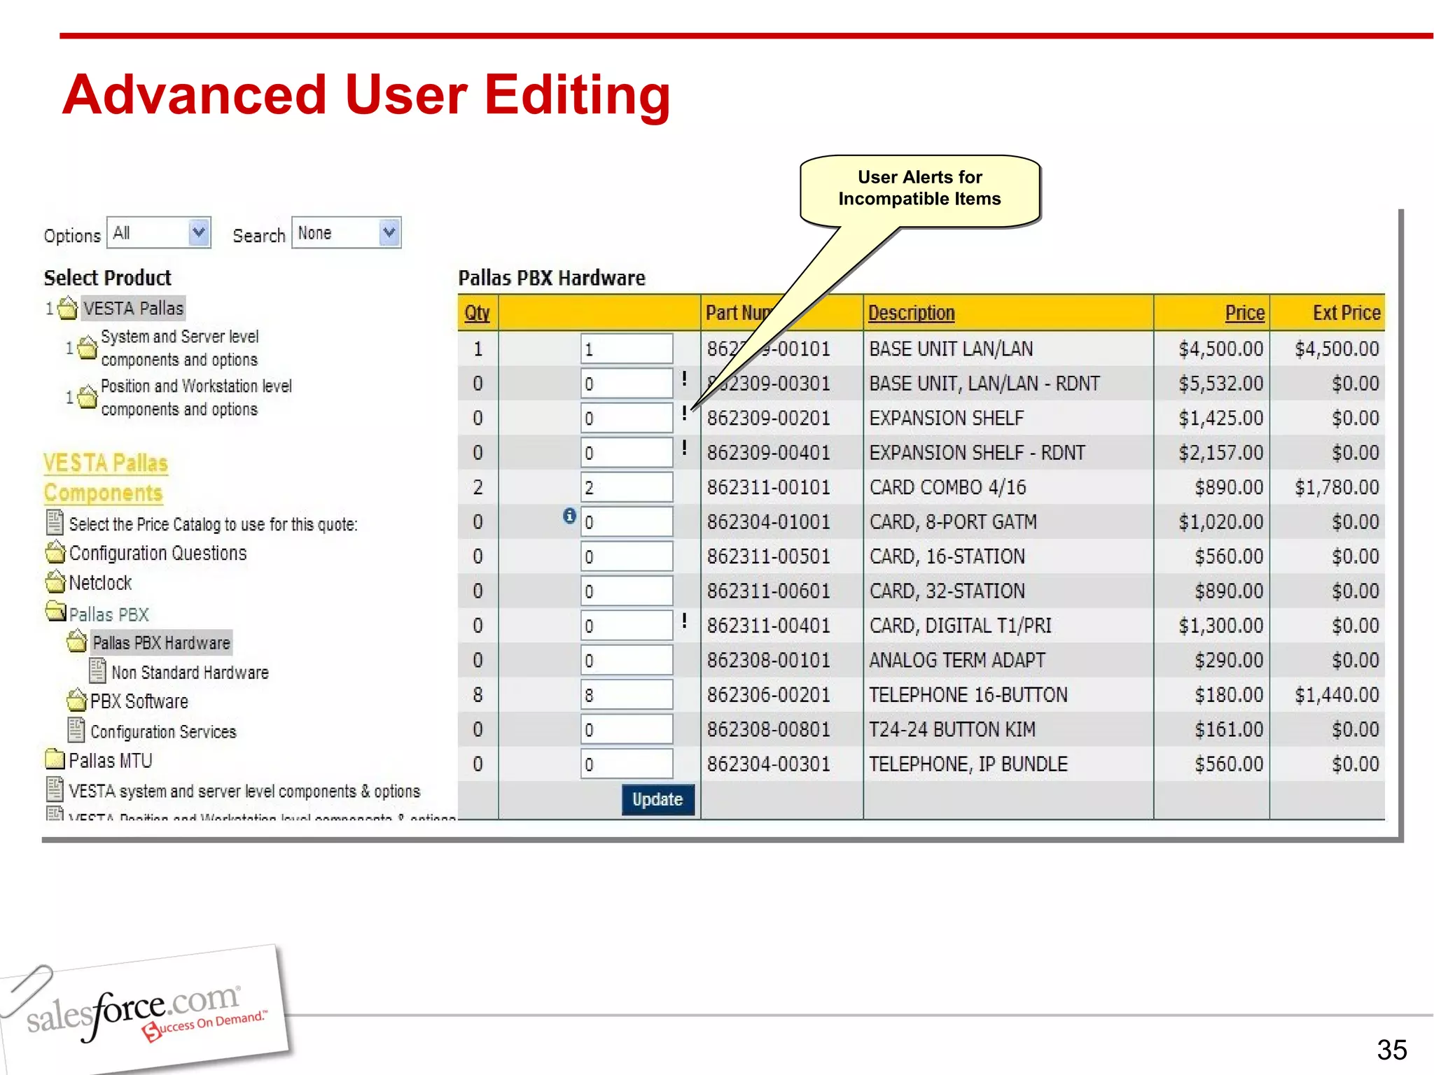Open the Non Standard Hardware item
1434x1075 pixels.
[x=190, y=672]
